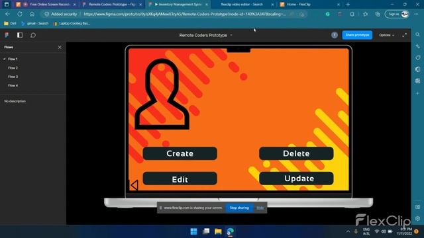
Task: Open the Figma logo menu
Action: click(x=7, y=35)
